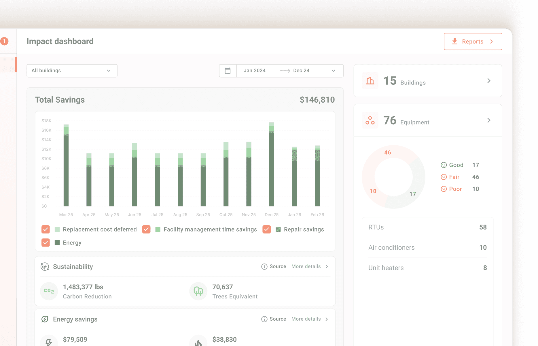Click the notification badge showing 1
The height and width of the screenshot is (346, 538).
(4, 41)
